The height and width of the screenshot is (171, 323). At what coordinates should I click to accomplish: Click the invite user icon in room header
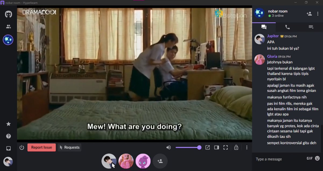pos(309,14)
